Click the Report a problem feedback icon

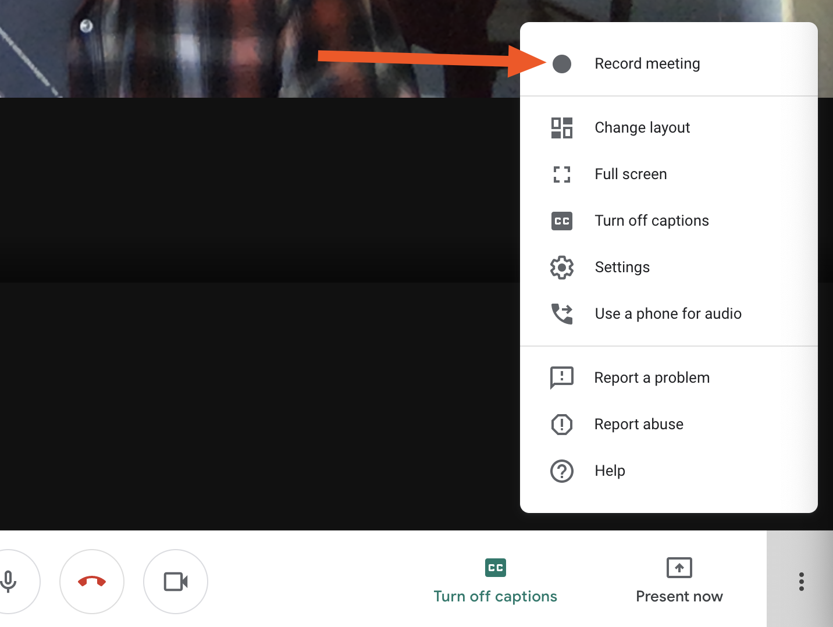561,378
